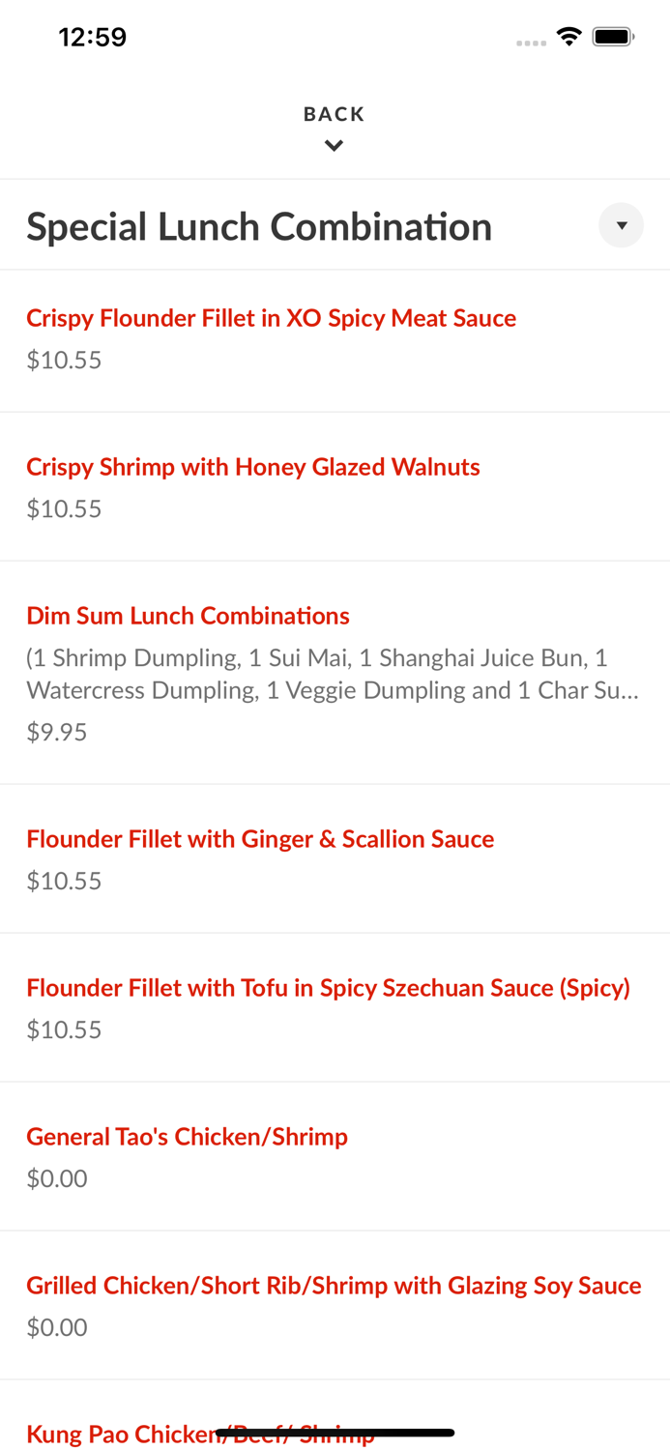Open General Tao's Chicken/Shrimp item
Image resolution: width=670 pixels, height=1450 pixels.
point(188,1136)
